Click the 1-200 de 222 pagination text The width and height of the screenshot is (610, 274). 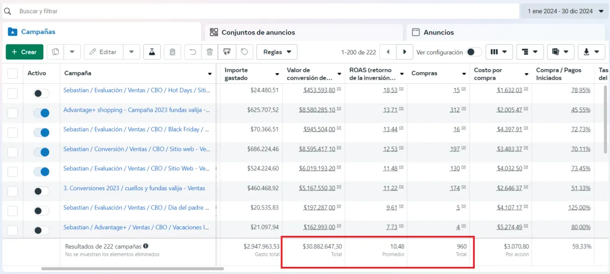pyautogui.click(x=358, y=52)
